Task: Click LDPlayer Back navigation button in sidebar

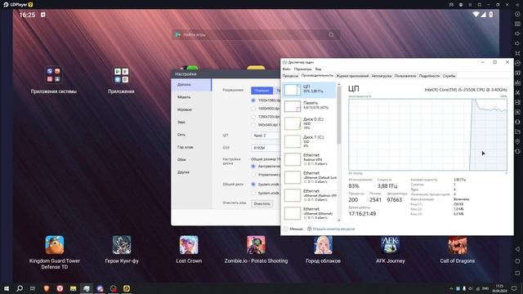Action: [x=517, y=249]
